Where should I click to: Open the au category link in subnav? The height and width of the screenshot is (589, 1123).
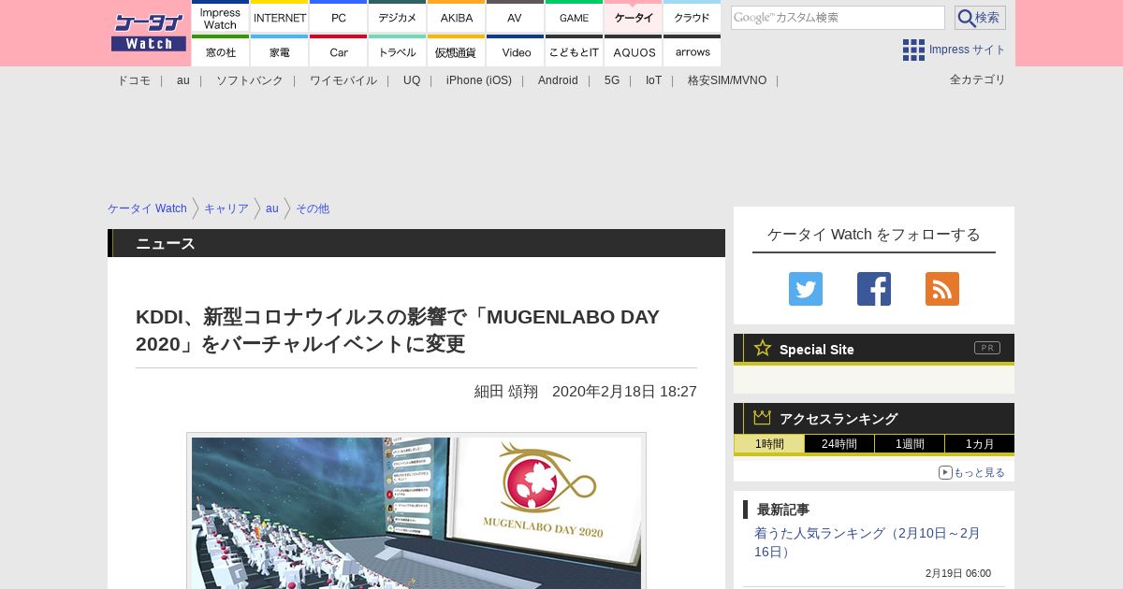183,80
